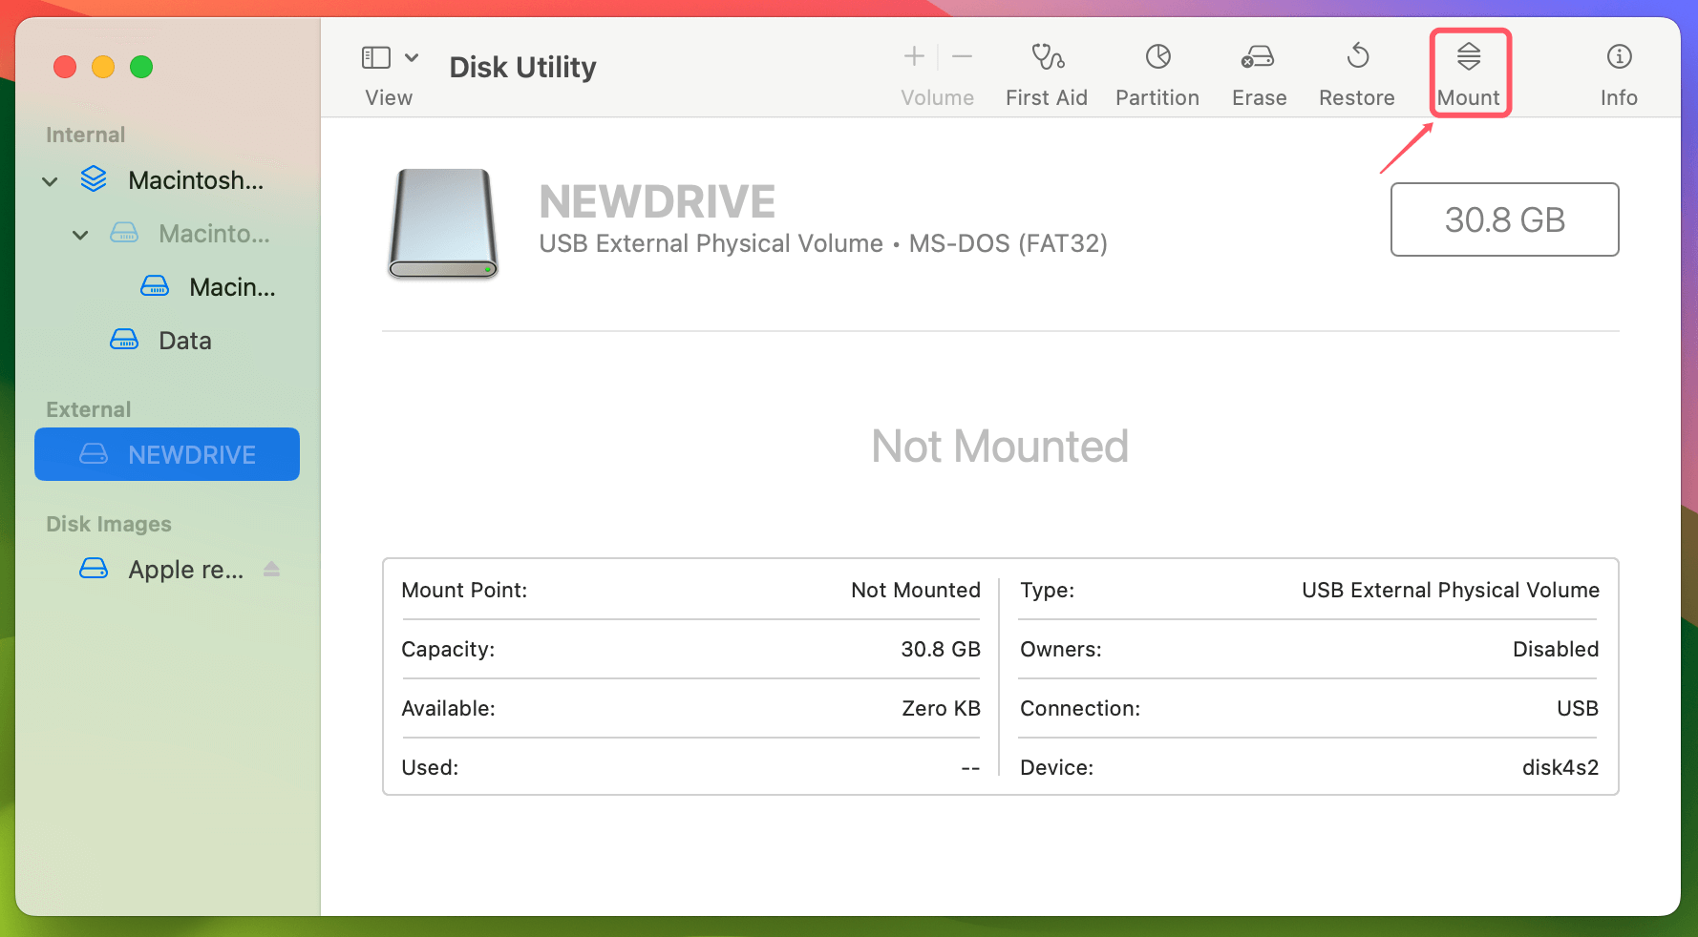1698x937 pixels.
Task: Collapse the Macintosh HD container entry
Action: pos(80,234)
